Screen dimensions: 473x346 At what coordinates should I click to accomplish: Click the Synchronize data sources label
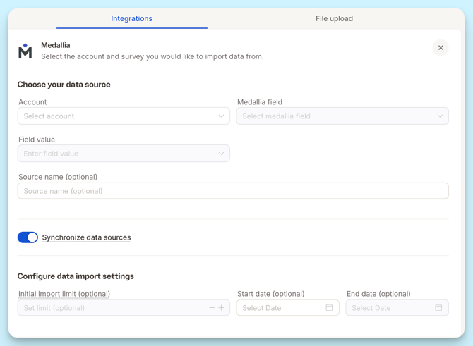pyautogui.click(x=86, y=237)
